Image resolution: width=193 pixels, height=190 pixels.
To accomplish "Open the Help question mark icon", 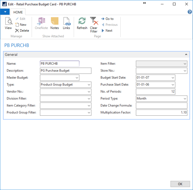I will (190, 12).
